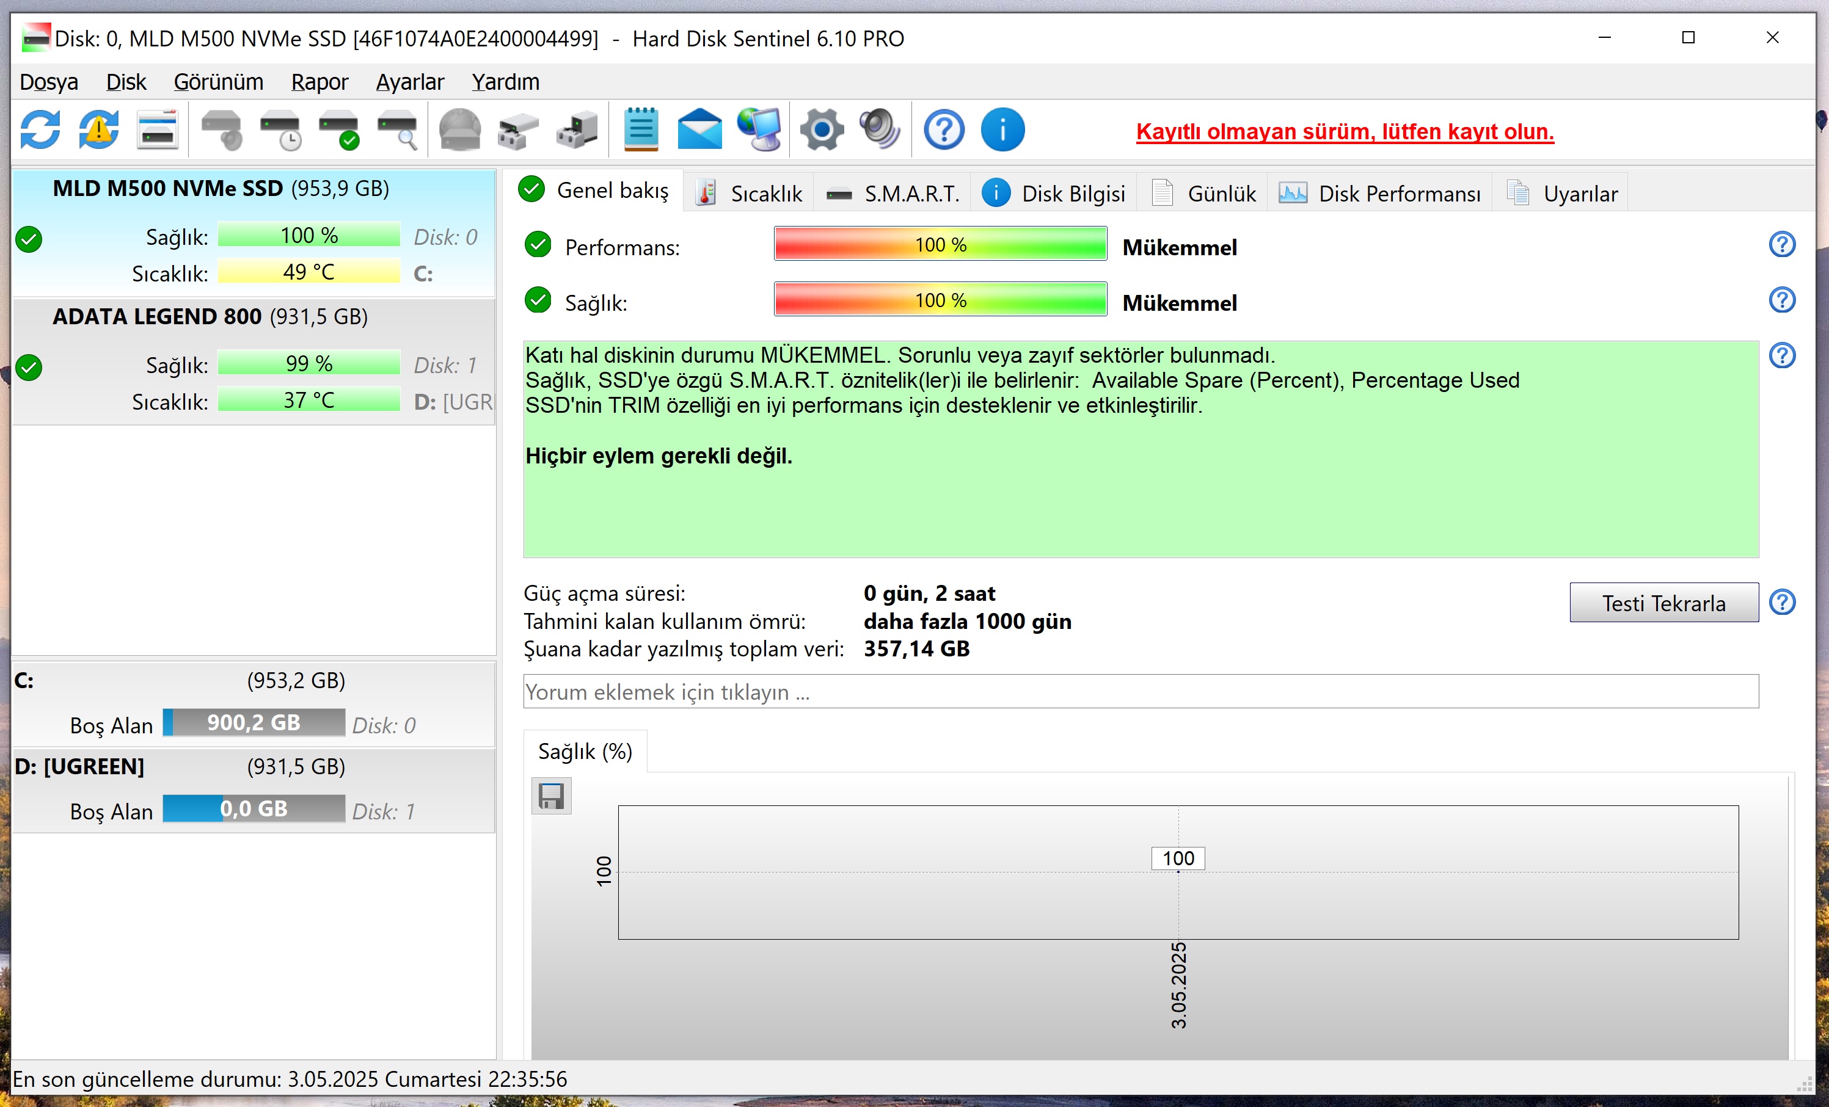
Task: Switch to the Günlük tab
Action: (x=1202, y=194)
